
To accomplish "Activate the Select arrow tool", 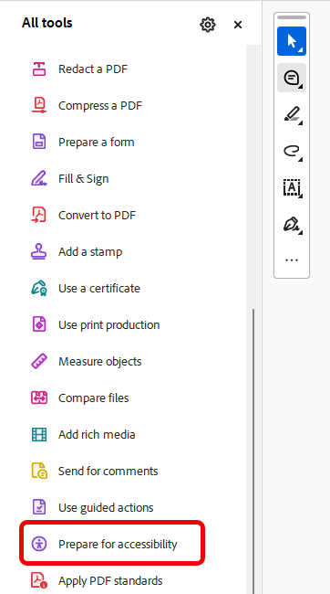I will (292, 41).
